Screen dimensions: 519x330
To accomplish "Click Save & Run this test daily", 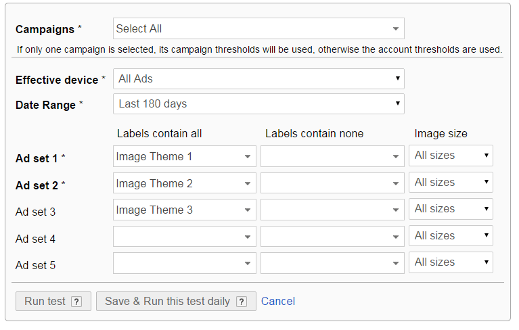I will point(167,302).
